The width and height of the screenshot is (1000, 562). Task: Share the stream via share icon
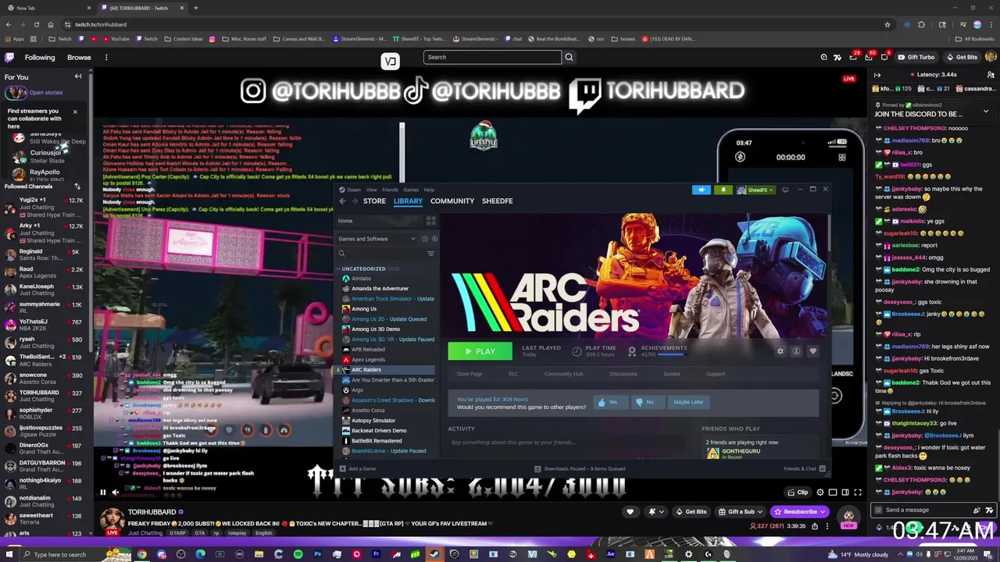click(815, 526)
